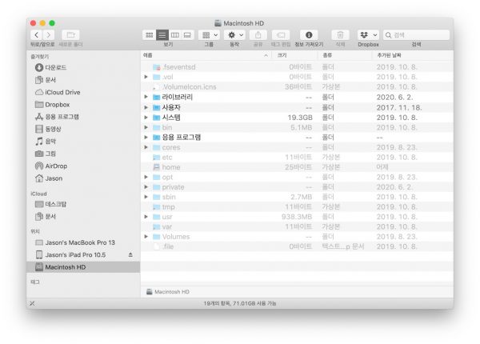Image resolution: width=480 pixels, height=344 pixels.
Task: Click the share toolbar icon
Action: click(258, 35)
